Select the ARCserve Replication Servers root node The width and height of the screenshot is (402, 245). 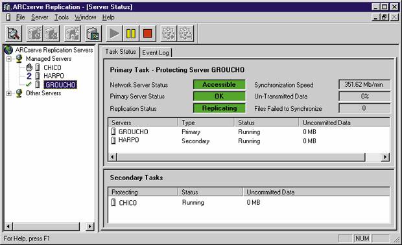pyautogui.click(x=54, y=50)
